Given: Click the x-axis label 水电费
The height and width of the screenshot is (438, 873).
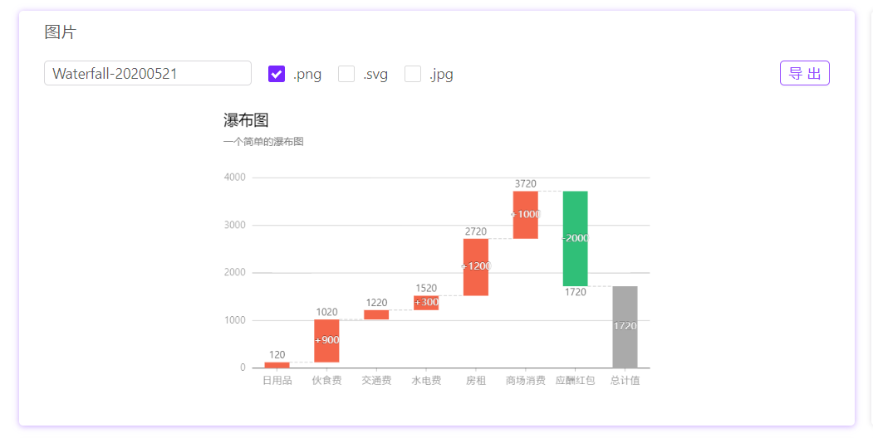Looking at the screenshot, I should [426, 381].
